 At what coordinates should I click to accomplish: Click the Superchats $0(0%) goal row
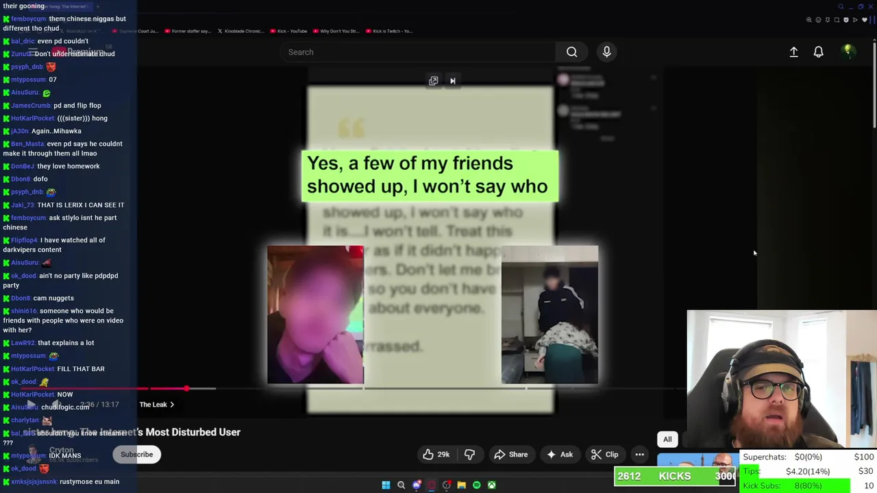808,457
